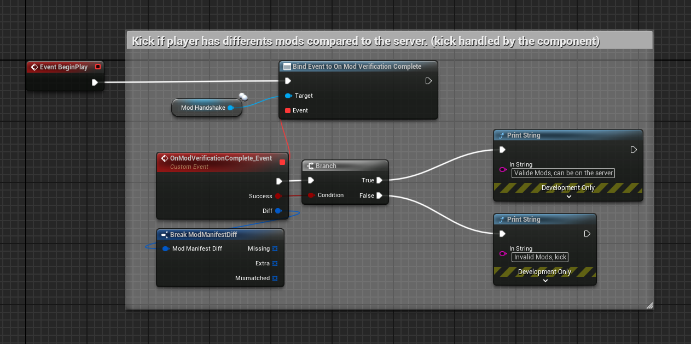Image resolution: width=691 pixels, height=344 pixels.
Task: Click the lower Print String input exec pin
Action: (x=502, y=234)
